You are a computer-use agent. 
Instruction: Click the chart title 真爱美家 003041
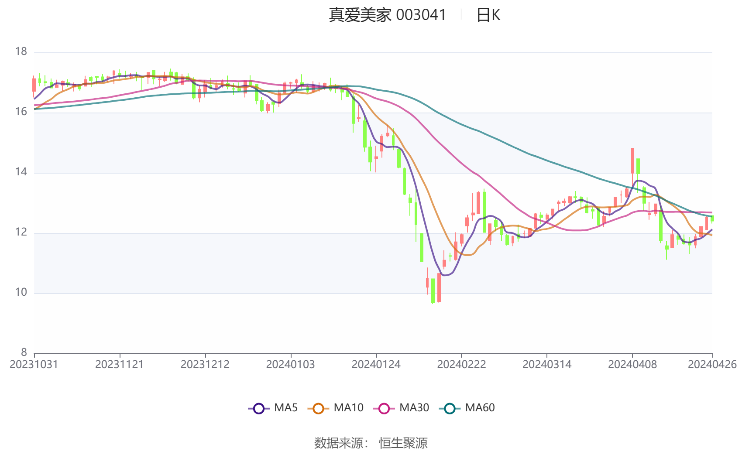coord(387,15)
